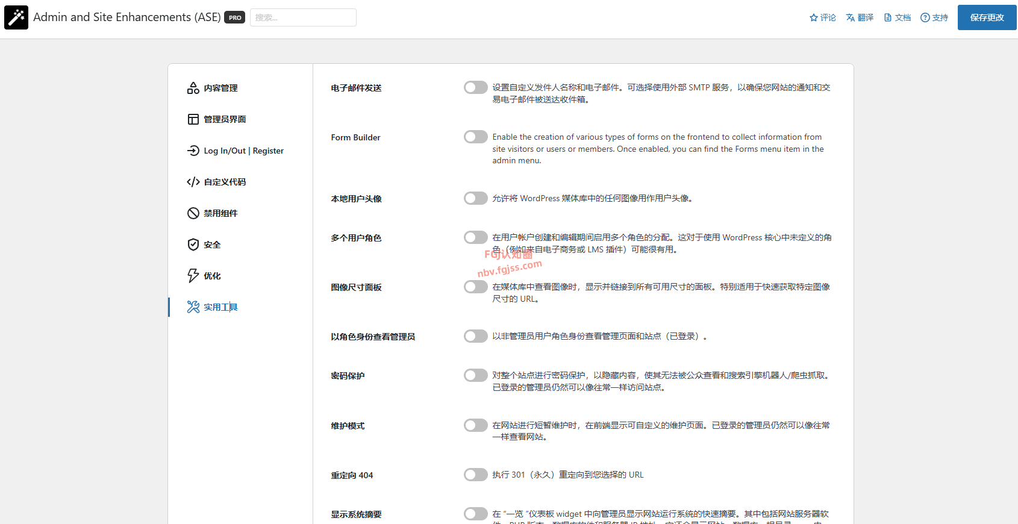This screenshot has width=1018, height=524.
Task: Click the 实用工具 wrench icon
Action: [193, 307]
